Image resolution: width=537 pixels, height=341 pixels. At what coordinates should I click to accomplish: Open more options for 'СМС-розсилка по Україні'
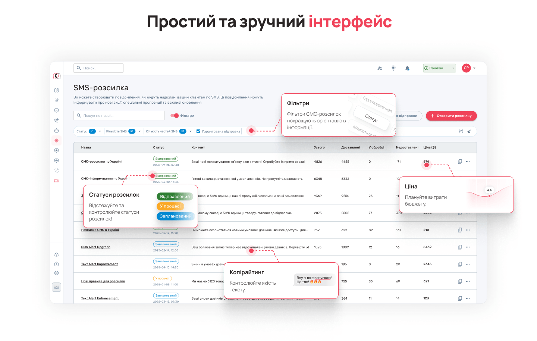click(x=468, y=162)
